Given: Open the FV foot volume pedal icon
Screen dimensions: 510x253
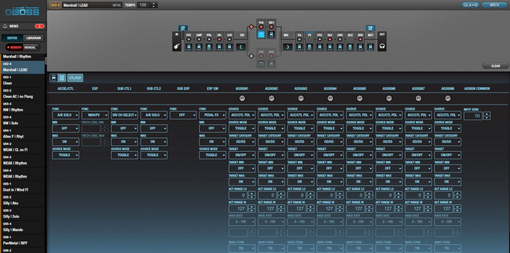Looking at the screenshot, I should point(310,47).
